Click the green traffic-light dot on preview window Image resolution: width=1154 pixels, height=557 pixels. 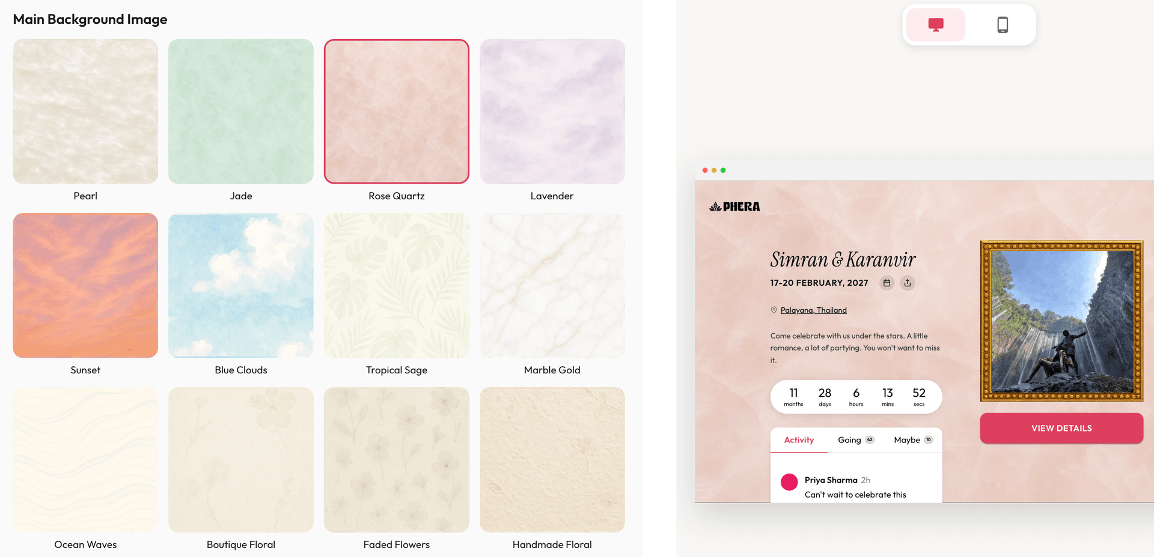pos(724,170)
